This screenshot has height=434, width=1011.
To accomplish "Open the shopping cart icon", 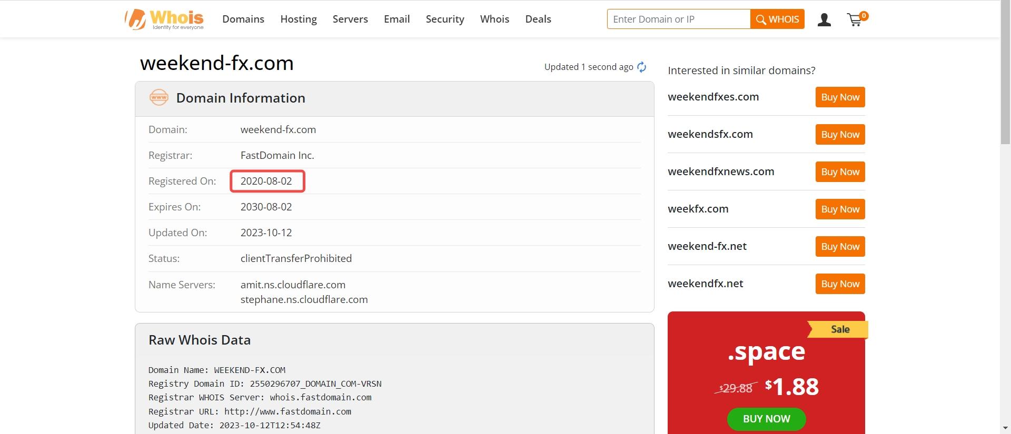I will pos(857,19).
